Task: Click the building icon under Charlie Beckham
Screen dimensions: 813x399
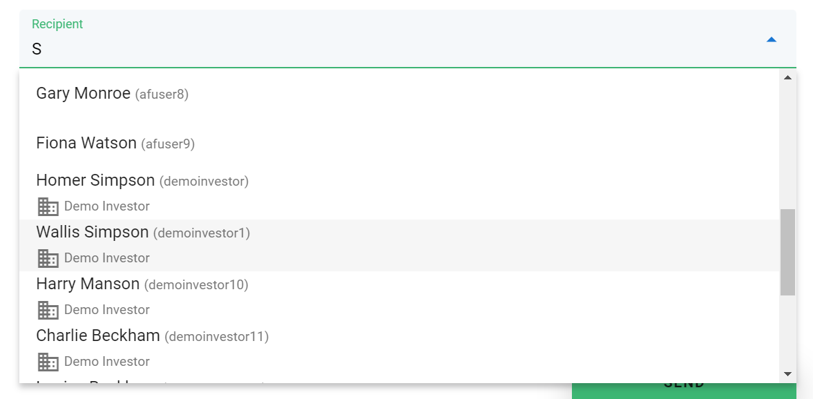Action: point(48,362)
